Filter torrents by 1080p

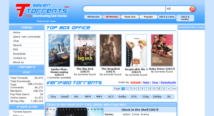click(x=157, y=97)
